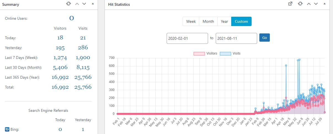Screen dimensions: 333x134
Task: Click the end date field 2021-08-11
Action: click(236, 38)
